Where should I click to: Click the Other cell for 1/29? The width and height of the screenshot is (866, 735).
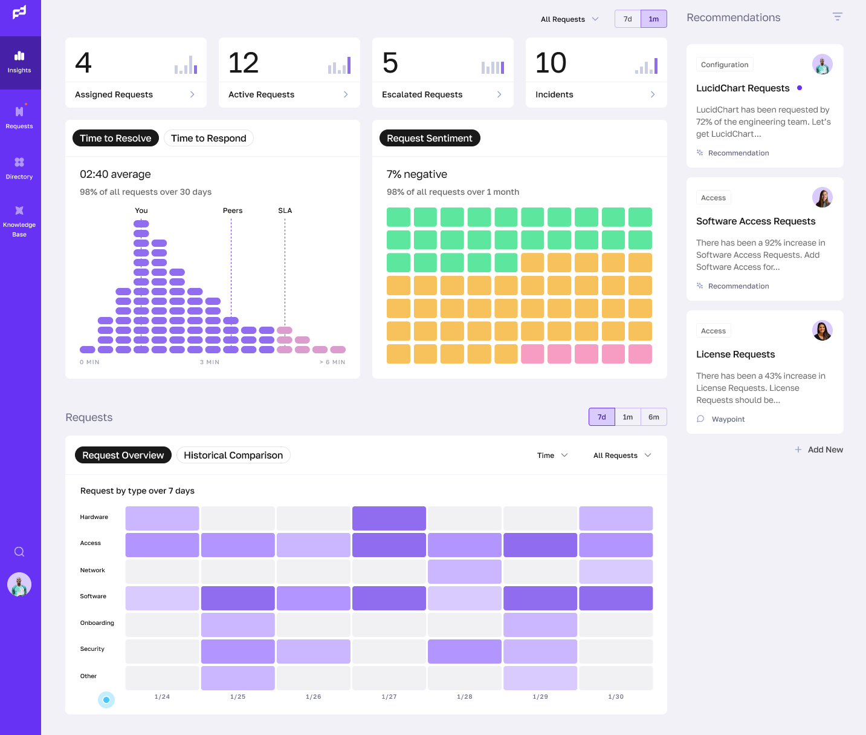tap(540, 678)
